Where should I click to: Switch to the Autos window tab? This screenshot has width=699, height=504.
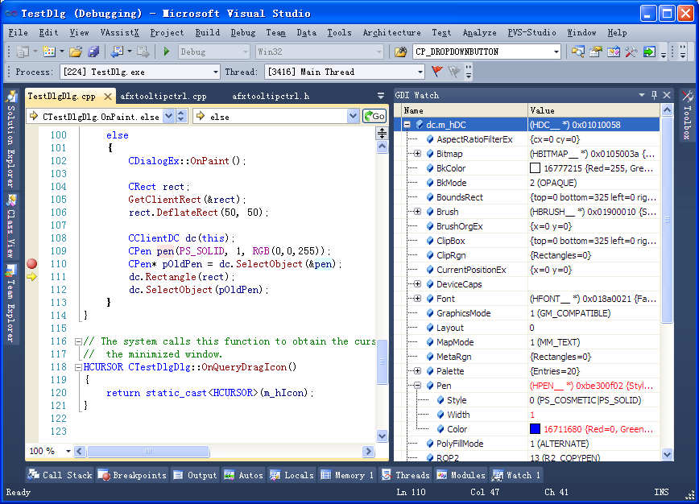[x=244, y=475]
